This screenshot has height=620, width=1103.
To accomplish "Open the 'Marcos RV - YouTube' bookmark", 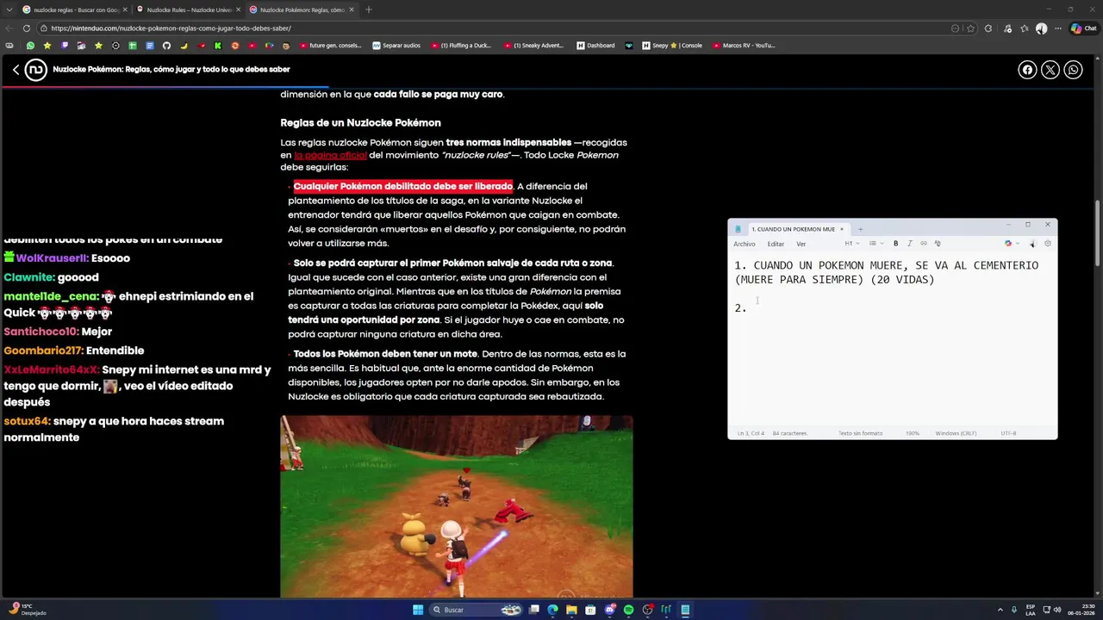I will tap(744, 46).
